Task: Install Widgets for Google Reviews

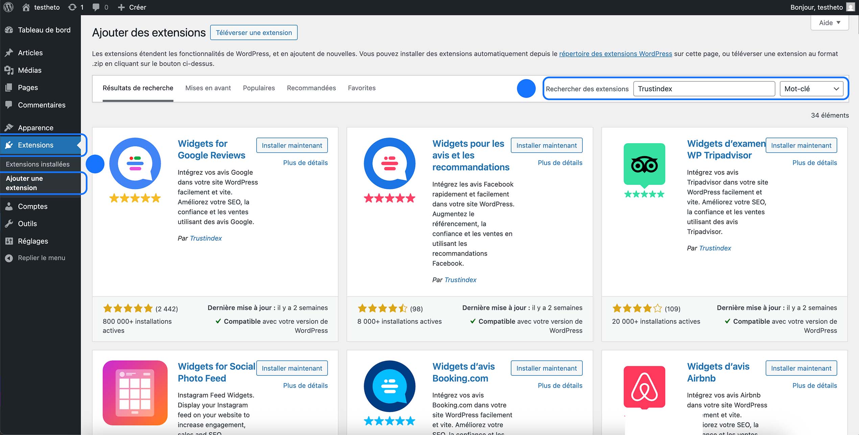Action: pyautogui.click(x=292, y=145)
